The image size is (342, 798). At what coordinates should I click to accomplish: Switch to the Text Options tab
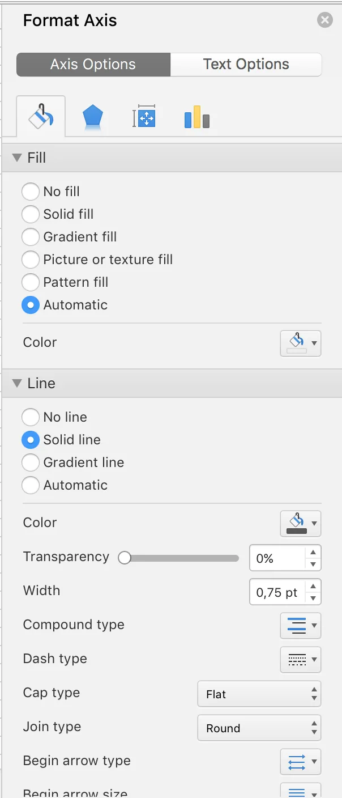pos(246,65)
